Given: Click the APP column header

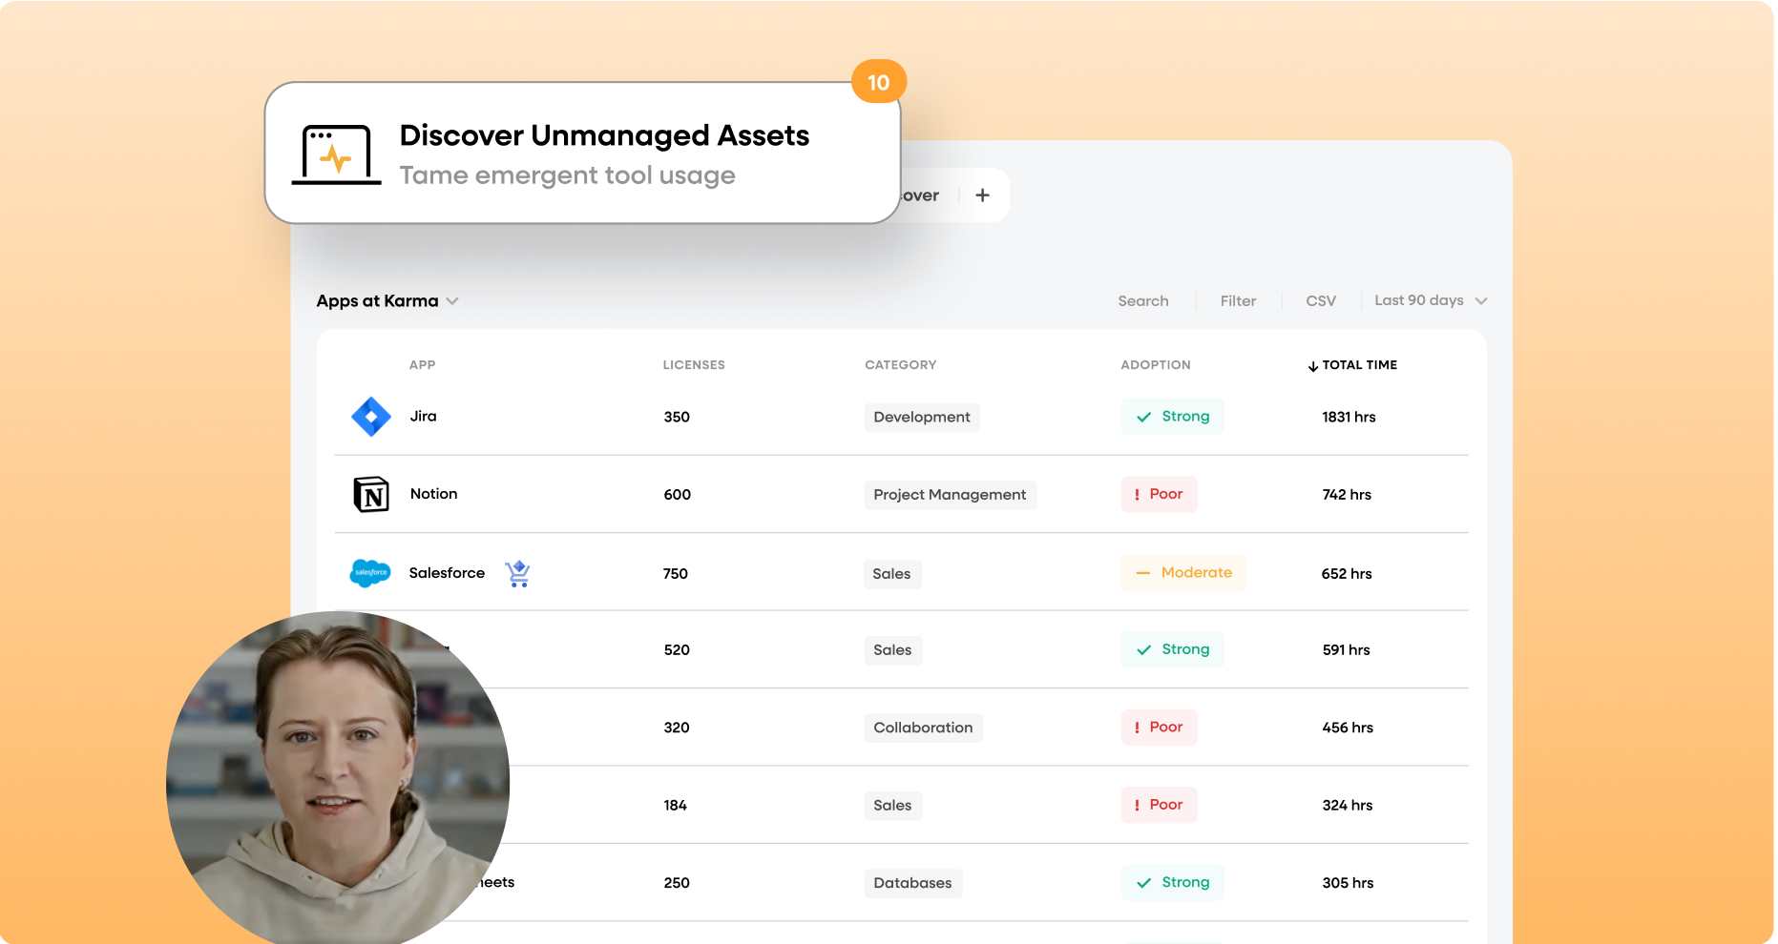Looking at the screenshot, I should (422, 365).
